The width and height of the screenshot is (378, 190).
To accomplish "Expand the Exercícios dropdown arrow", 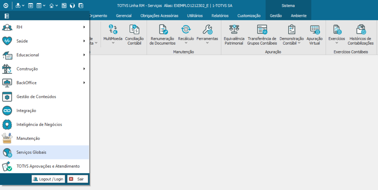I will tap(337, 43).
